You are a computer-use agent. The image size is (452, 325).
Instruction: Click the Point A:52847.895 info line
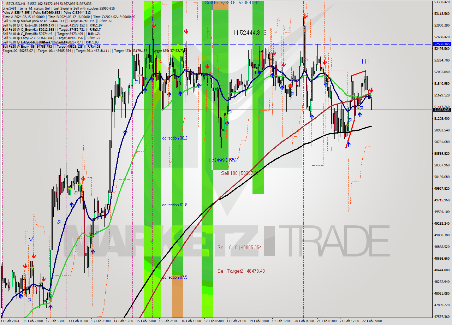coord(47,12)
